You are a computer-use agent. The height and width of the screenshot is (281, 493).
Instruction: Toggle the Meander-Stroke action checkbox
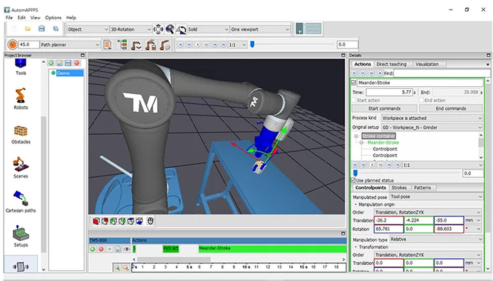click(353, 83)
